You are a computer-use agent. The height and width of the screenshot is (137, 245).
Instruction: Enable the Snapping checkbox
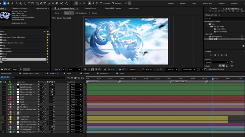click(112, 3)
